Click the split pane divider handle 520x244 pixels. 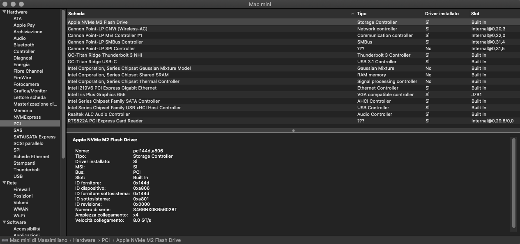(293, 131)
